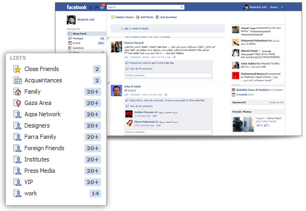Click the calendar icon beside 3 events today
306x211 pixels.
point(233,95)
